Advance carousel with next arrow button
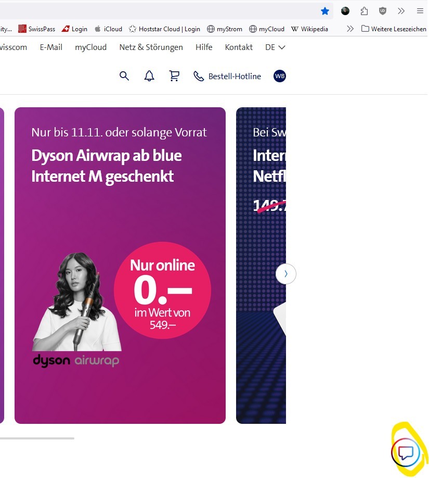 (x=285, y=274)
